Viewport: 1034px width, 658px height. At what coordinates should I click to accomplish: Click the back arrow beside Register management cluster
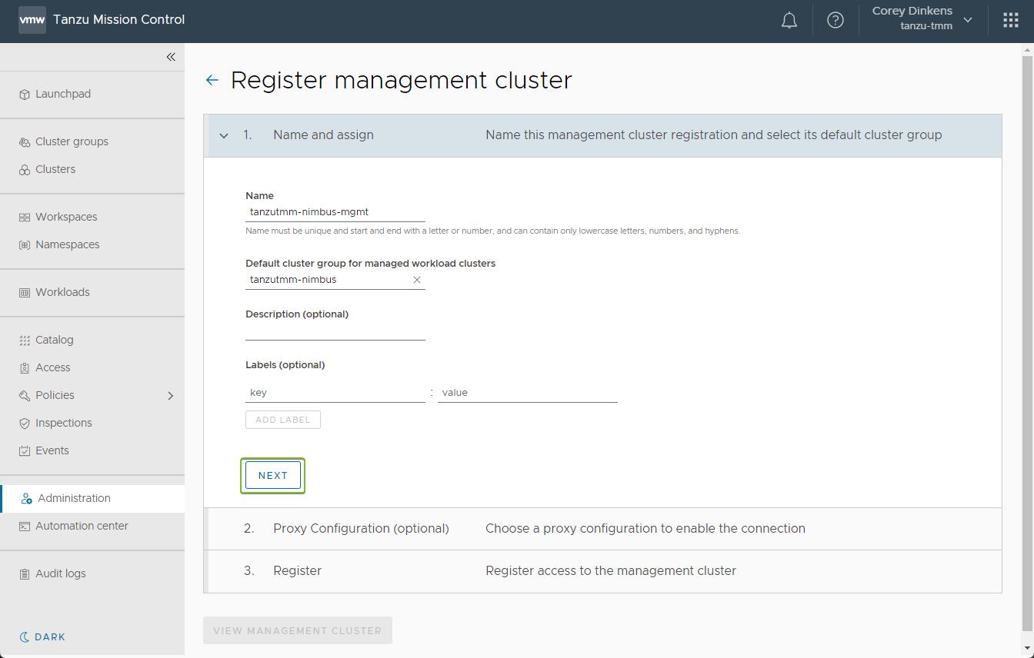(212, 80)
